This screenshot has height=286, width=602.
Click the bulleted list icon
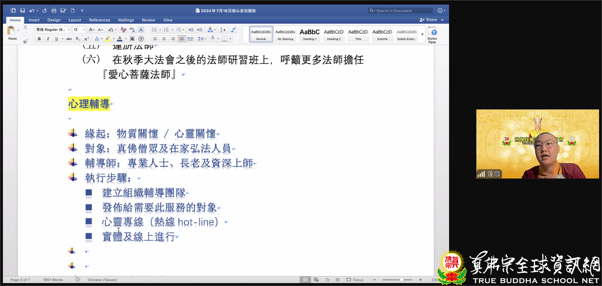pos(155,30)
